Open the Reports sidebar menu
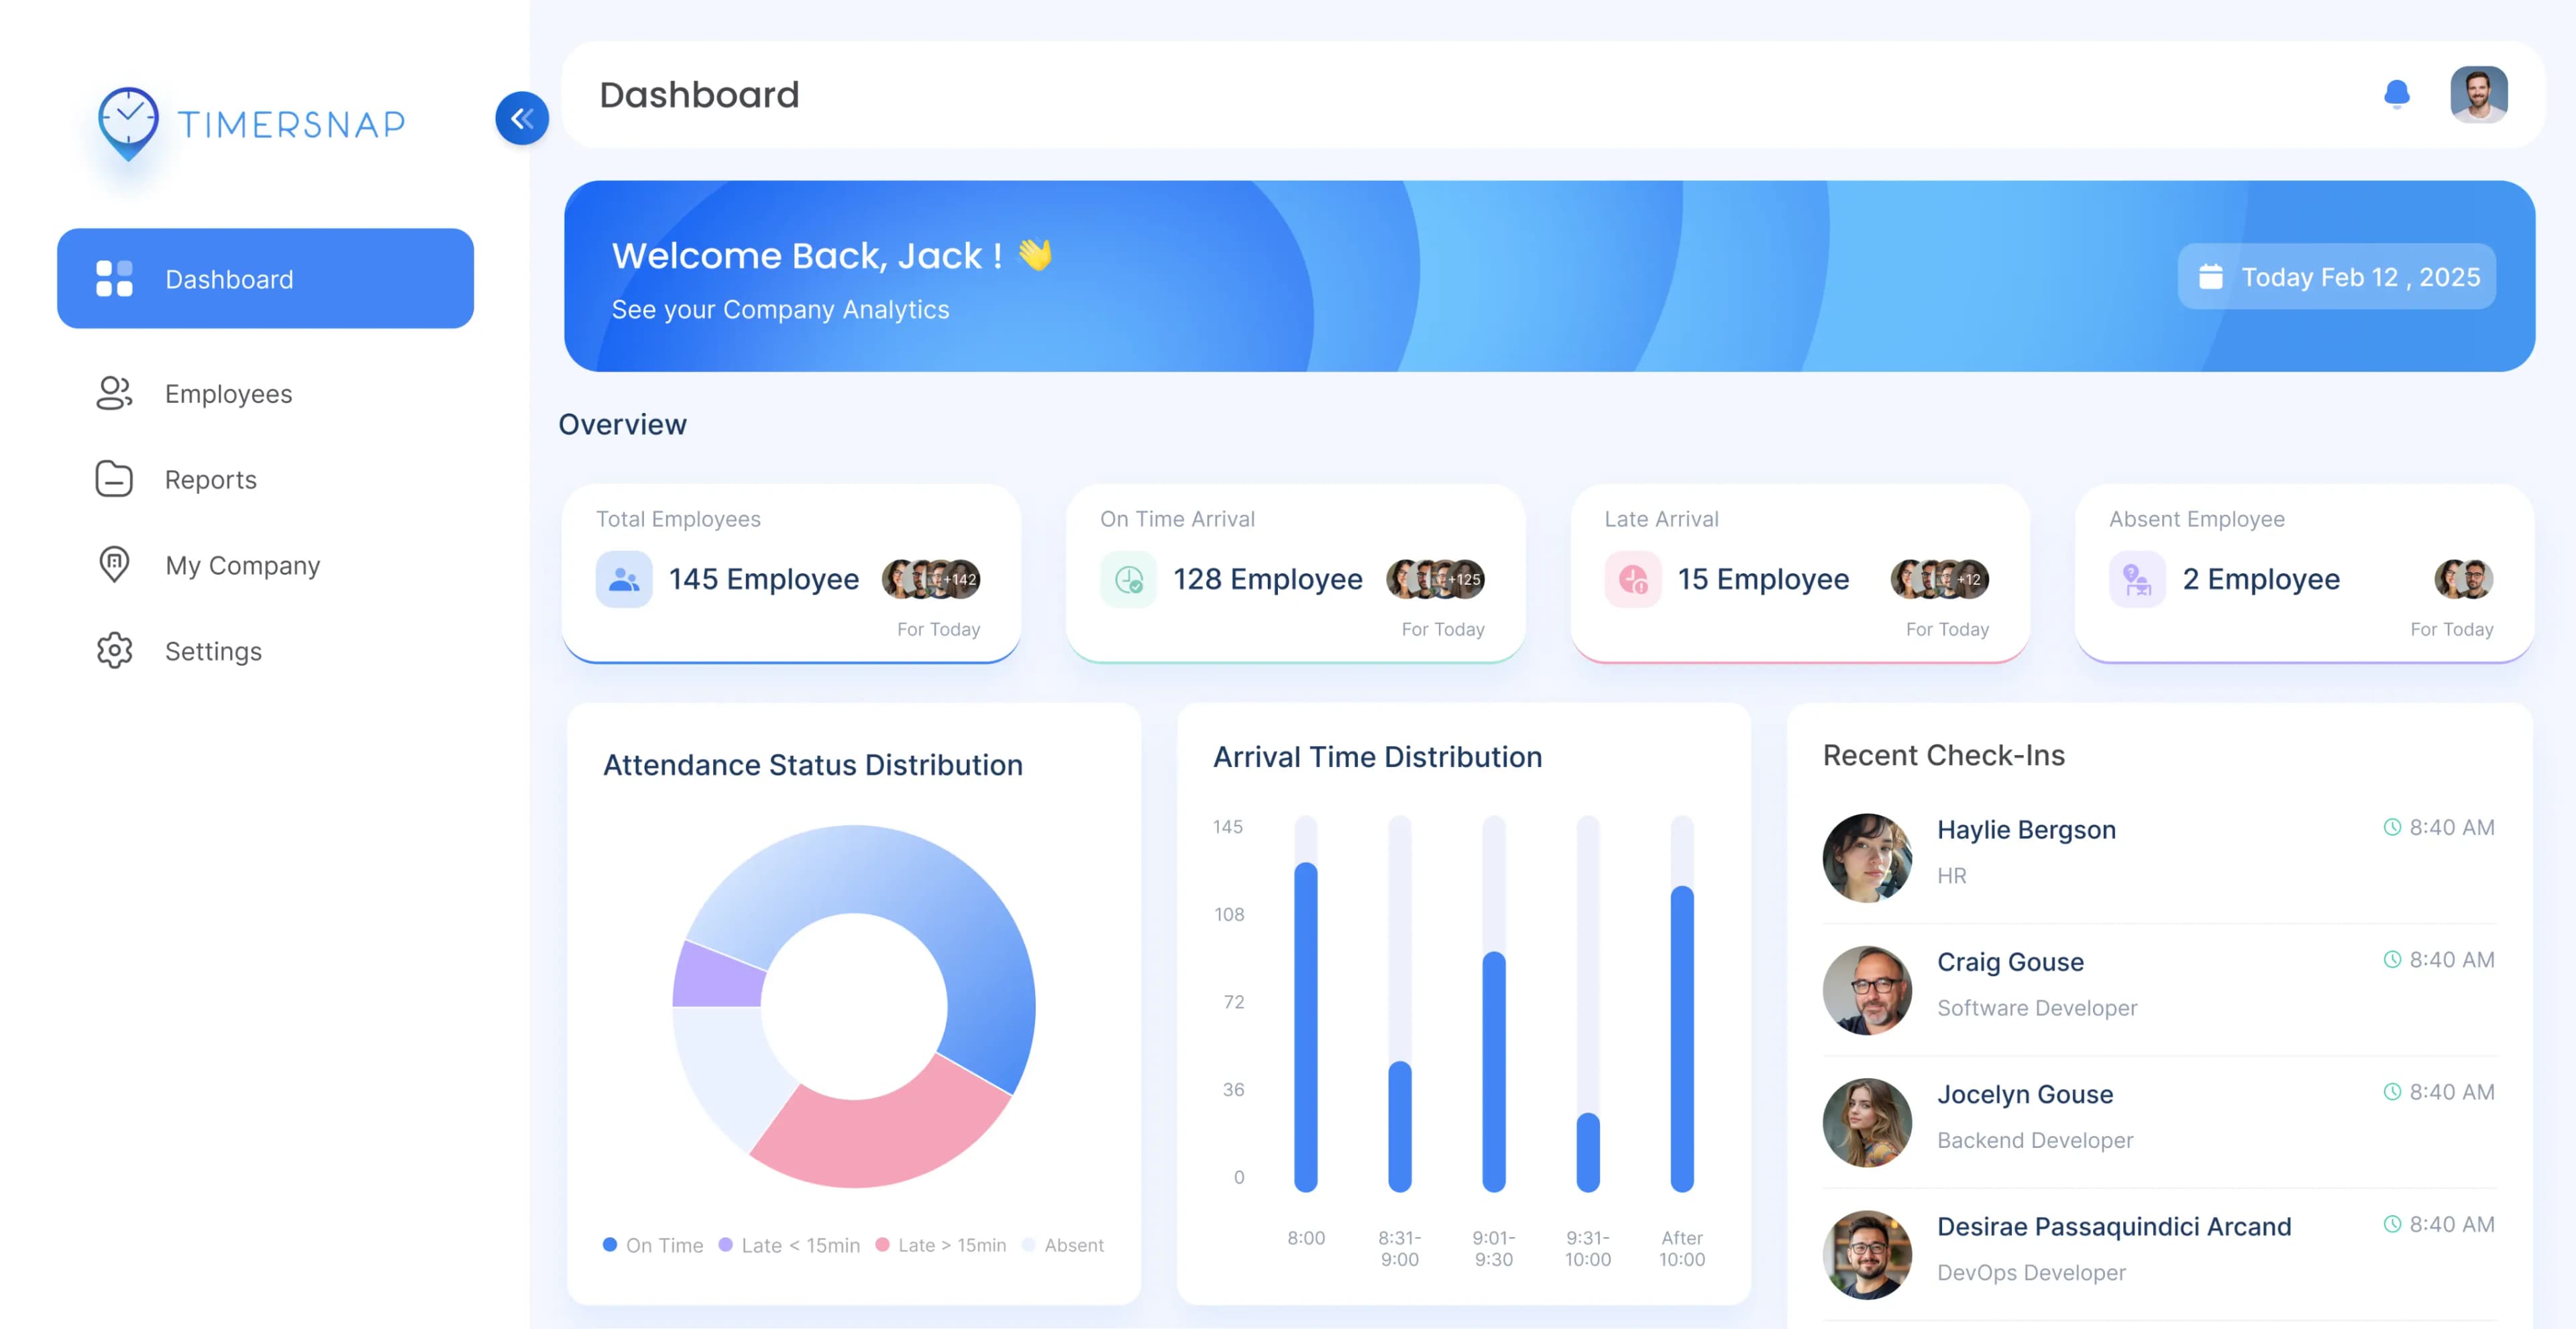Image resolution: width=2576 pixels, height=1329 pixels. coord(210,479)
